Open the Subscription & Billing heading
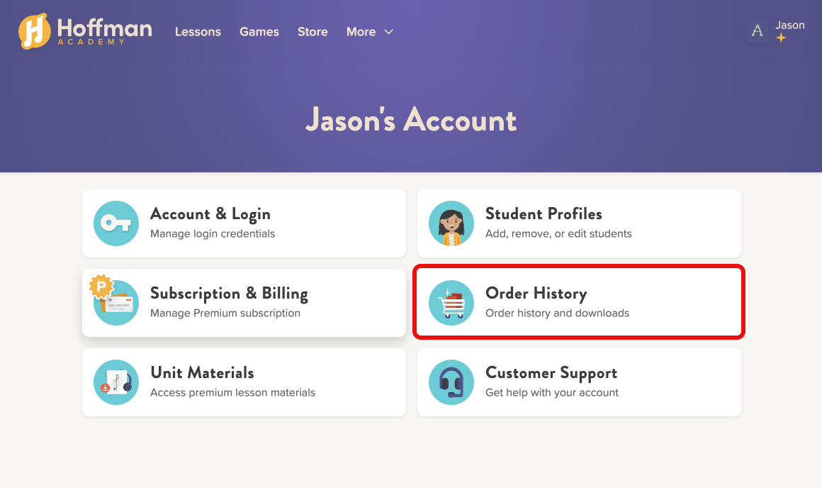 [229, 294]
